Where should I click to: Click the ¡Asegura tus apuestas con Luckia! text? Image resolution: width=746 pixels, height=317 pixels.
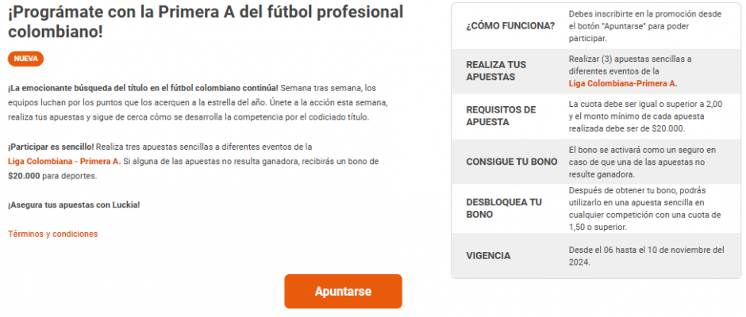tap(74, 205)
